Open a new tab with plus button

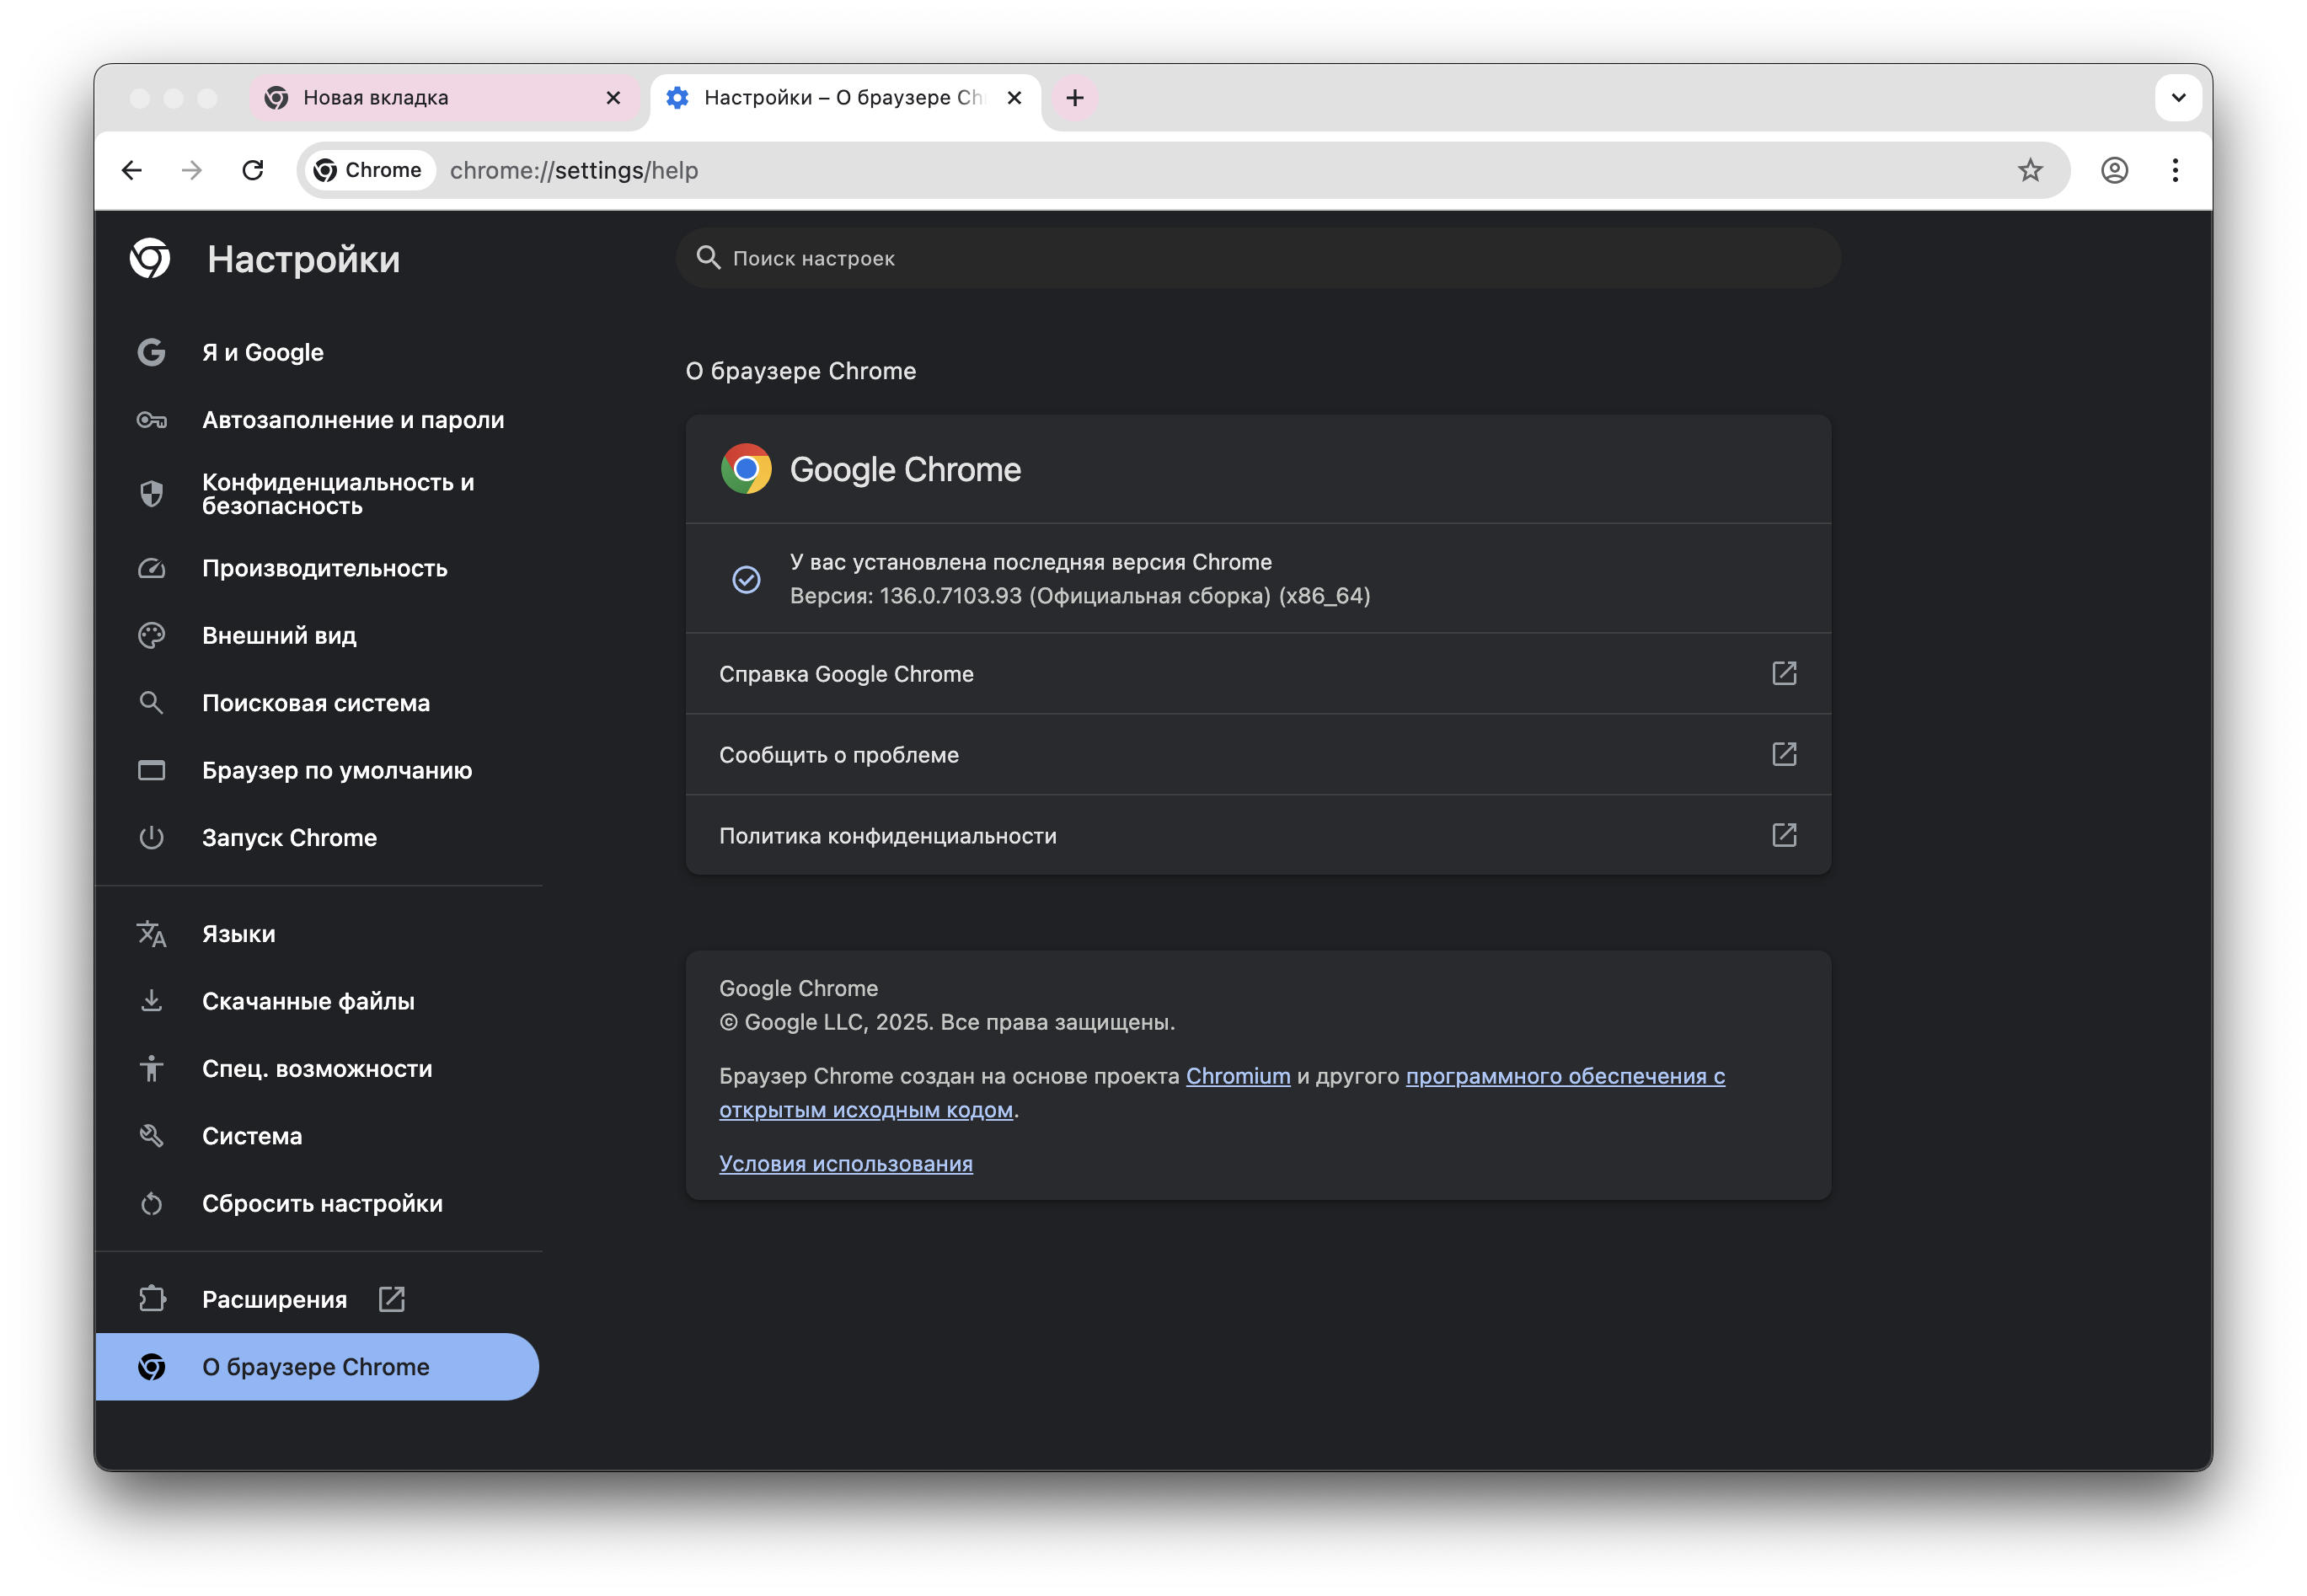[x=1075, y=97]
